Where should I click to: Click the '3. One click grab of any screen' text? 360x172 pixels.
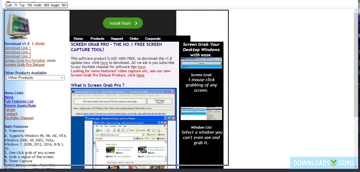(x=30, y=153)
